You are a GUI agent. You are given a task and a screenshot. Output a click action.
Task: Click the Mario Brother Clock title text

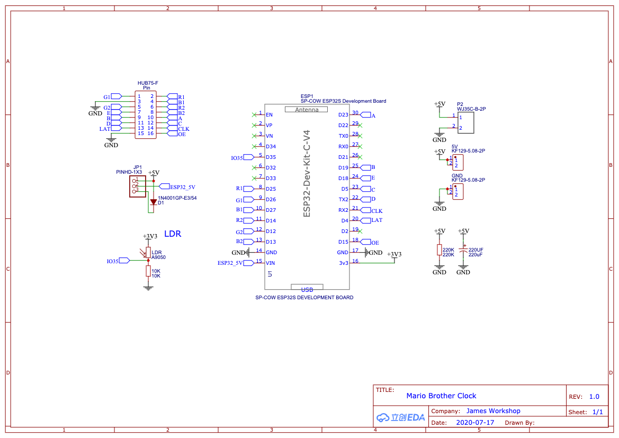pos(442,396)
